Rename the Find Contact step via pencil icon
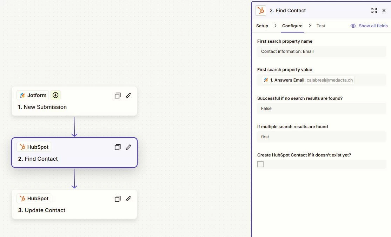The image size is (391, 237). (x=128, y=147)
